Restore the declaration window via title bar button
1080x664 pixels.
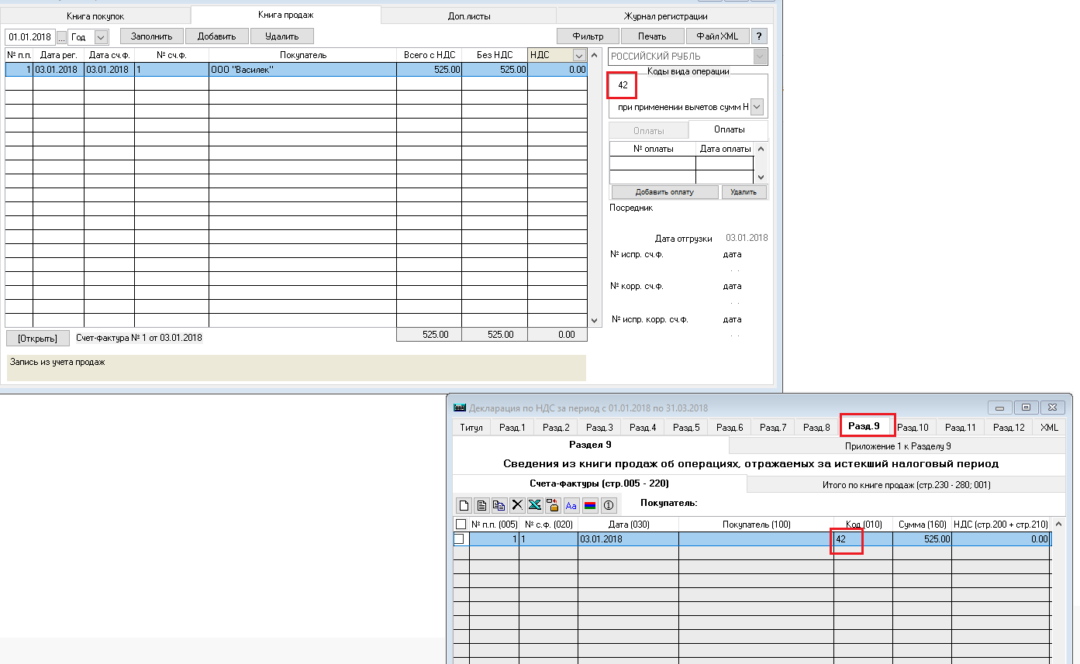(1025, 407)
